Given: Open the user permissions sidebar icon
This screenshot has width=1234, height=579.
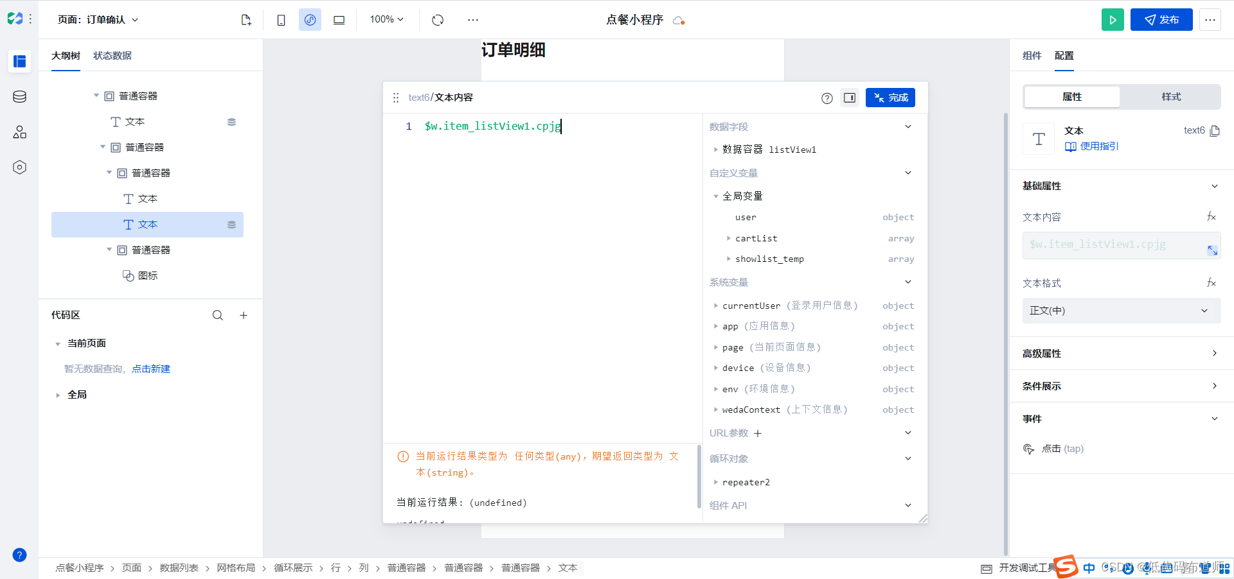Looking at the screenshot, I should pos(19,132).
